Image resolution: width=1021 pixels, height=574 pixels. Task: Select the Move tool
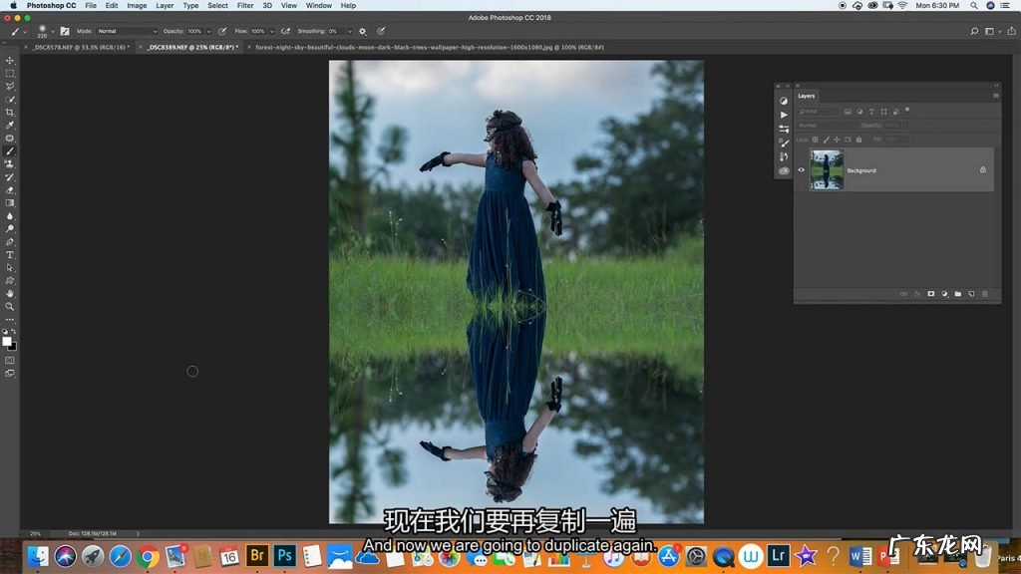click(x=10, y=61)
